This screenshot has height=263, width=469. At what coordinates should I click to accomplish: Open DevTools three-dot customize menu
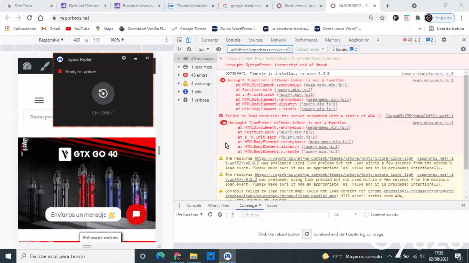pos(454,40)
